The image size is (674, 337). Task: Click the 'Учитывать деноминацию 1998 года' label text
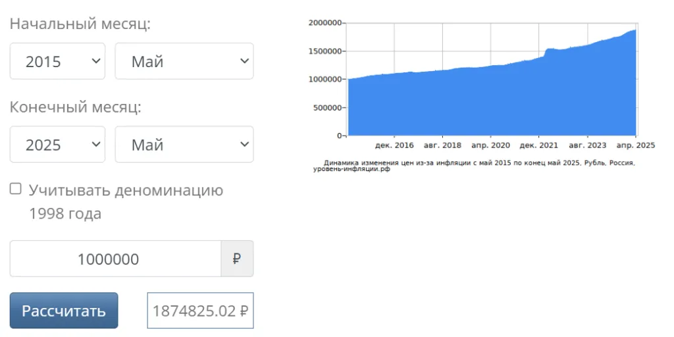click(125, 191)
